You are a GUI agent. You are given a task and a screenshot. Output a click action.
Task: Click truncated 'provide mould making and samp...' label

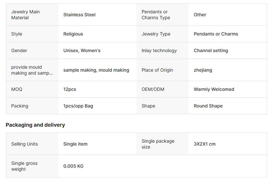[32, 70]
